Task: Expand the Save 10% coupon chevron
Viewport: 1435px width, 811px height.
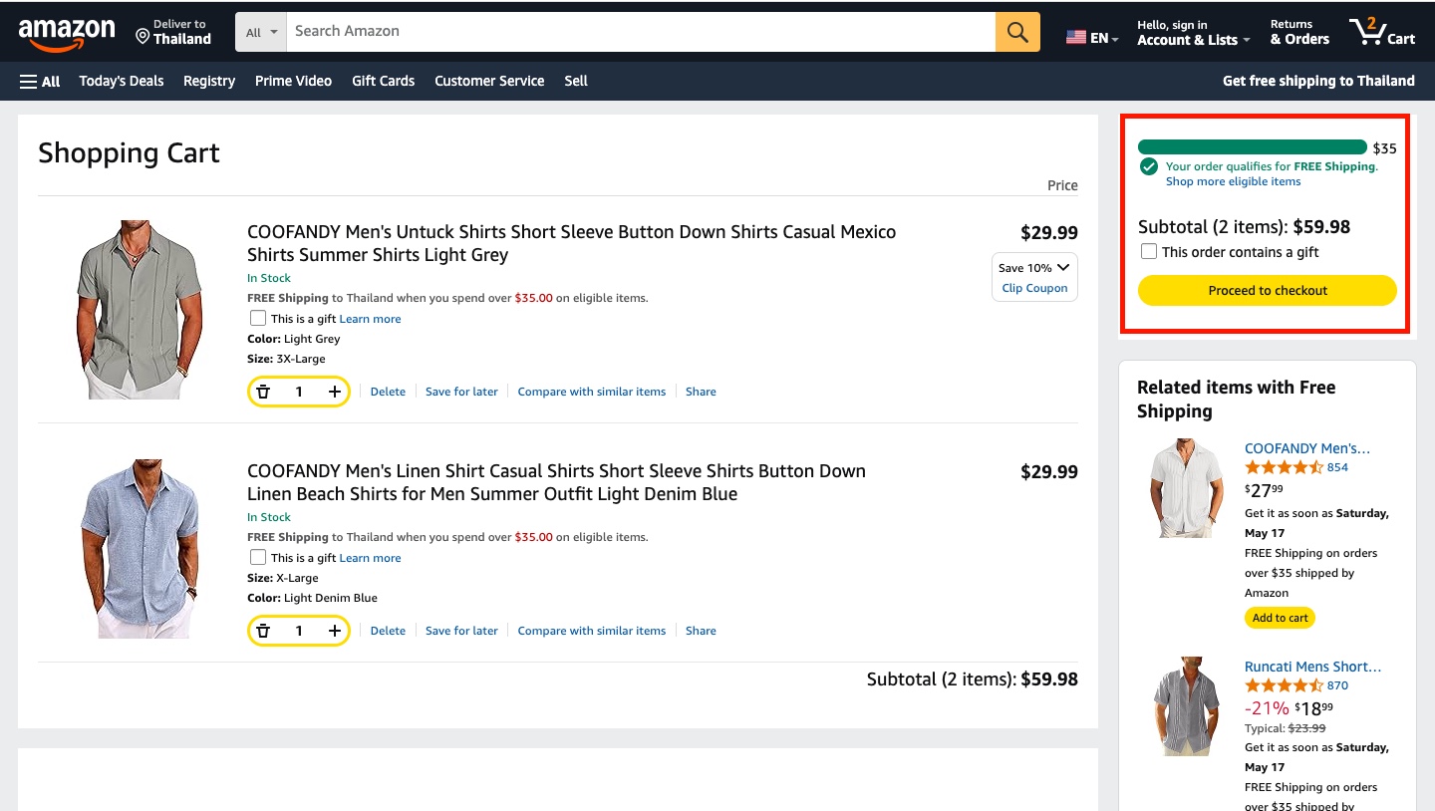Action: [1063, 267]
